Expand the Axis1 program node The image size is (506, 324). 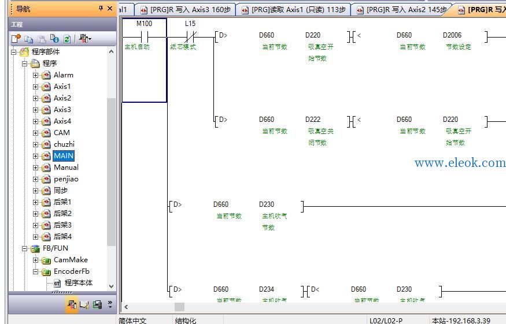click(x=35, y=87)
